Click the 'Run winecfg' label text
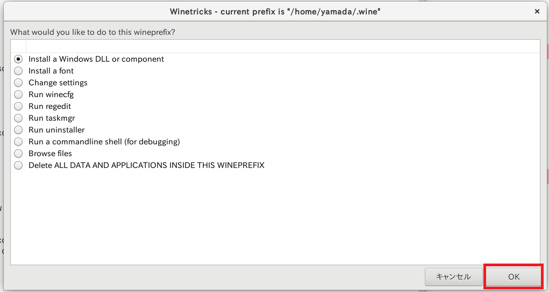549x292 pixels. 51,94
